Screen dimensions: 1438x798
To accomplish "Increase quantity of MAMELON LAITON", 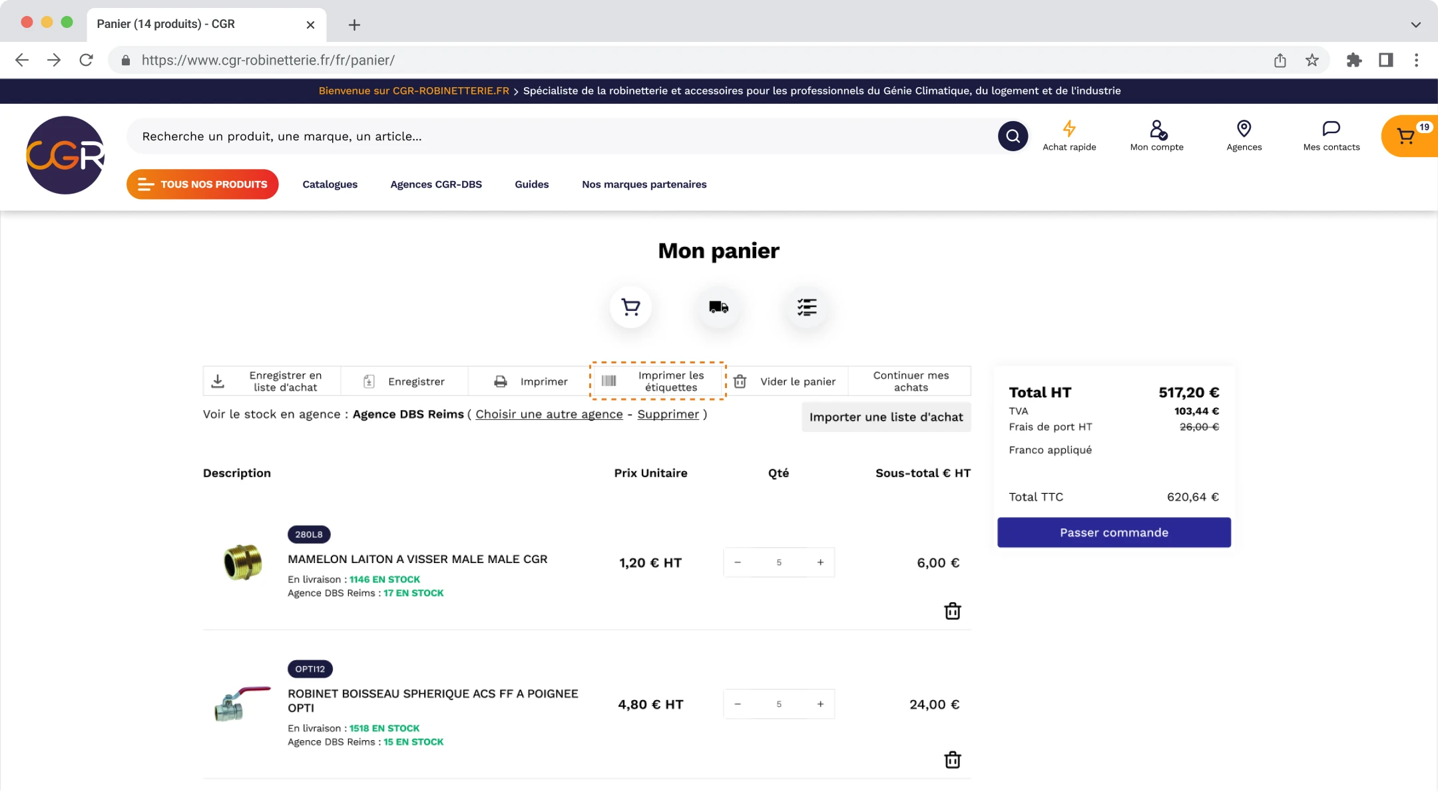I will pyautogui.click(x=820, y=562).
